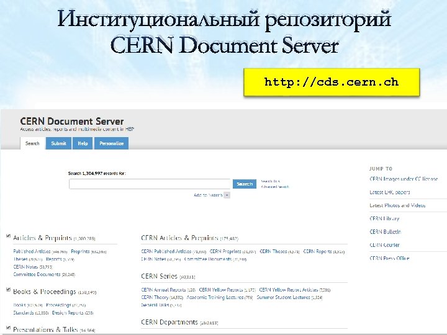Open the Articles & Preprints collection heading
The image size is (447, 335).
[x=42, y=238]
